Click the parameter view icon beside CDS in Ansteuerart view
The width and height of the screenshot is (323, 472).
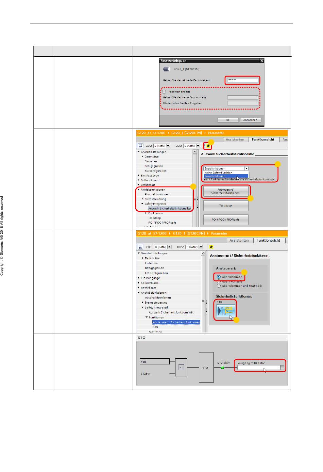[140, 247]
